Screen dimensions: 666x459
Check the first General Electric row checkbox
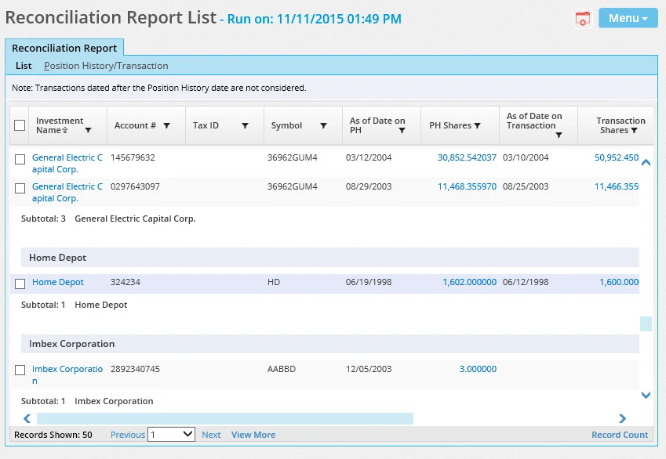click(x=20, y=158)
